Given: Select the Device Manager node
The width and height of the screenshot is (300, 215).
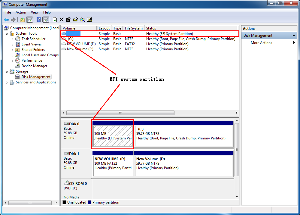Looking at the screenshot, I should pos(34,66).
